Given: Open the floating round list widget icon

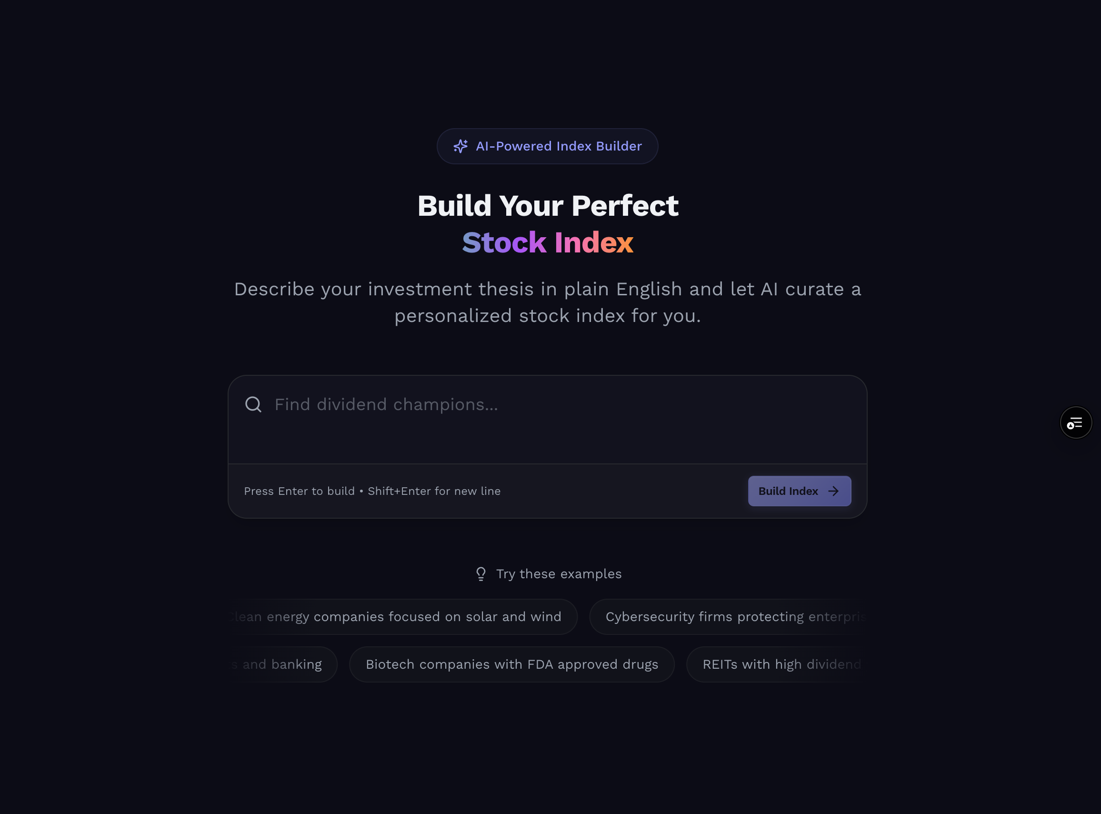Looking at the screenshot, I should tap(1075, 423).
